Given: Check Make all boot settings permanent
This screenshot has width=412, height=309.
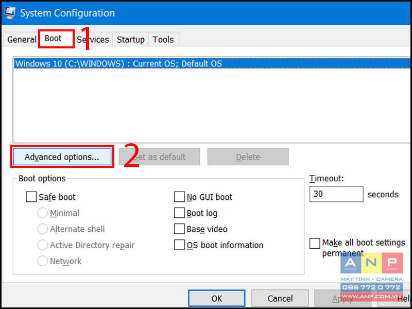Looking at the screenshot, I should click(x=315, y=243).
